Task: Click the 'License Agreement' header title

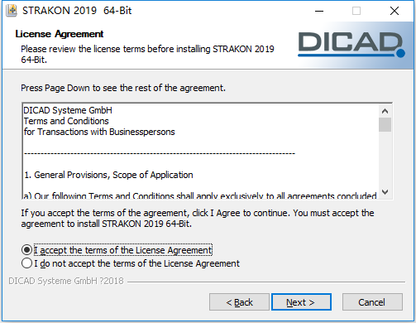Action: 60,34
